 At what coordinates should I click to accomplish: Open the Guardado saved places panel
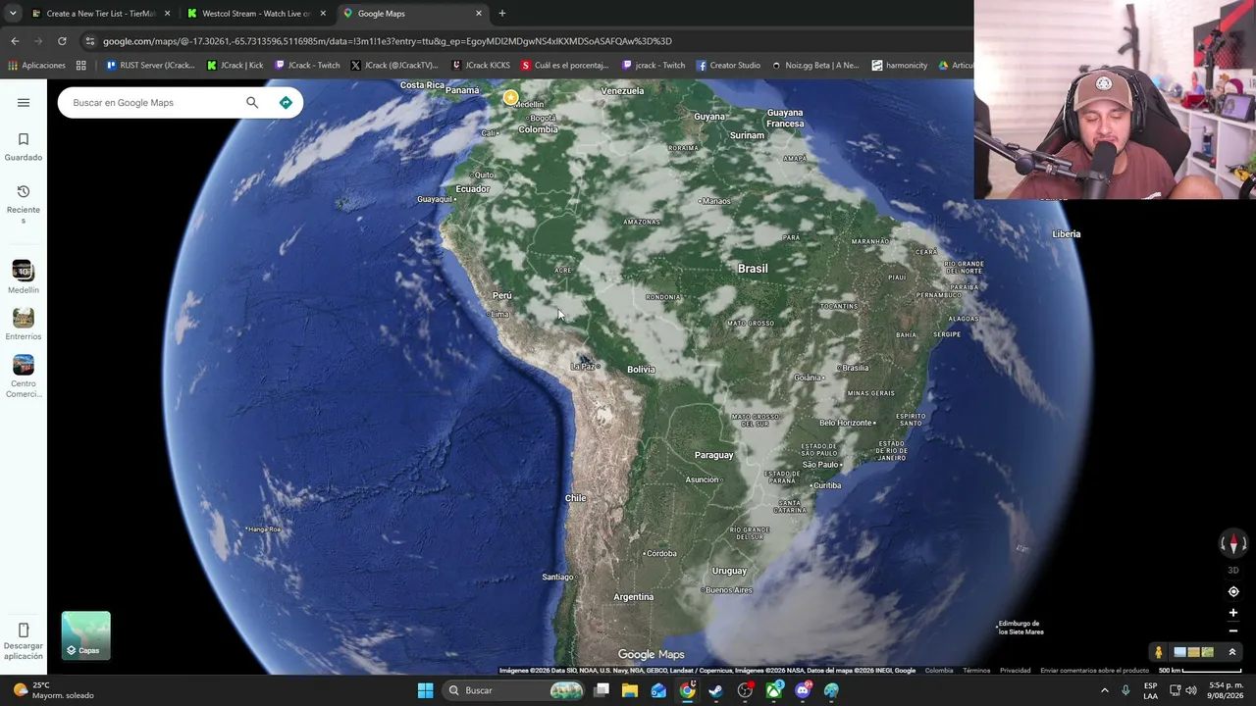(24, 147)
